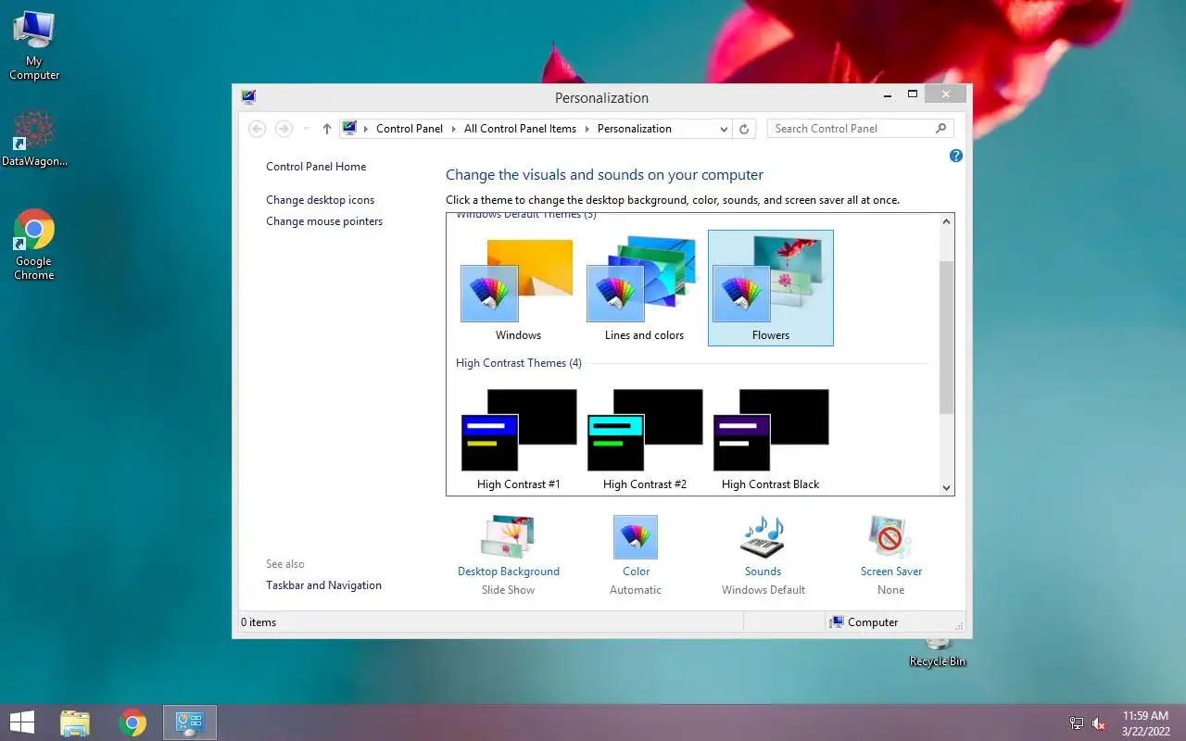Go up one level with Up arrow
Image resolution: width=1186 pixels, height=741 pixels.
(x=326, y=129)
